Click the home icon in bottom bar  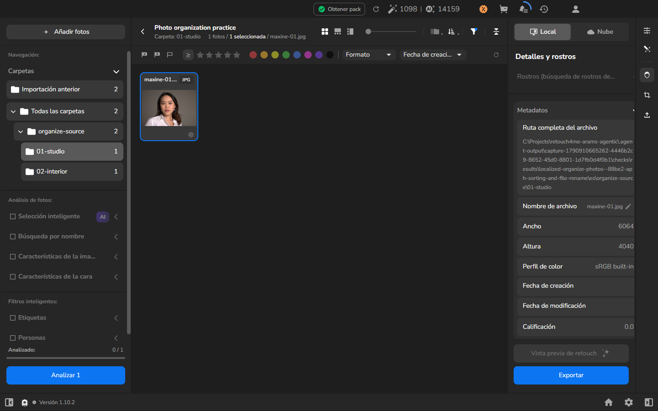609,402
